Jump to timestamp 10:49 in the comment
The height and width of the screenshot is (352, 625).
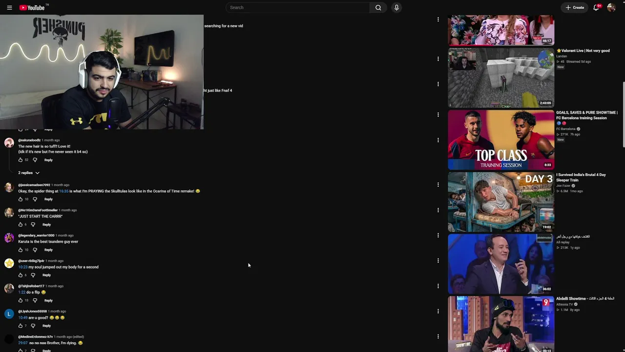pyautogui.click(x=23, y=318)
